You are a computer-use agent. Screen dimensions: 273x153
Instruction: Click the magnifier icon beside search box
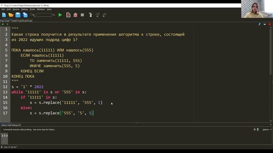(54, 15)
